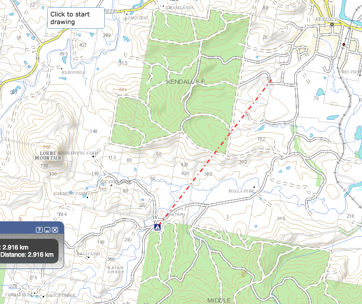Click the blue campsite icon near Batar
Image resolution: width=362 pixels, height=304 pixels.
pos(158,227)
